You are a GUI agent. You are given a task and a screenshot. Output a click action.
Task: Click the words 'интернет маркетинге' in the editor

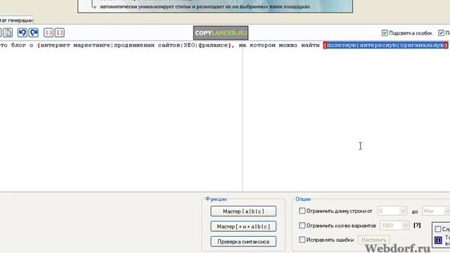click(75, 45)
